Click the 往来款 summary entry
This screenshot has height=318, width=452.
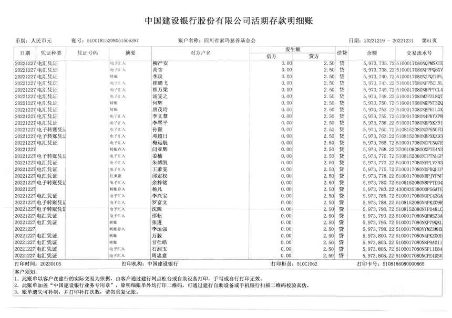[116, 176]
